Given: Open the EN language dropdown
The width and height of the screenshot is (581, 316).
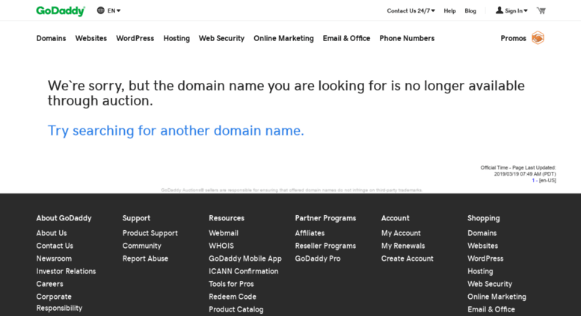Looking at the screenshot, I should point(108,10).
